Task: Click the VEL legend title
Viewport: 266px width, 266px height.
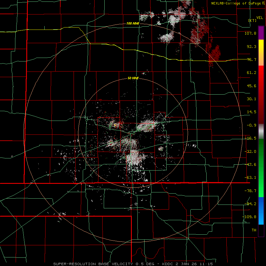Action: (259, 18)
